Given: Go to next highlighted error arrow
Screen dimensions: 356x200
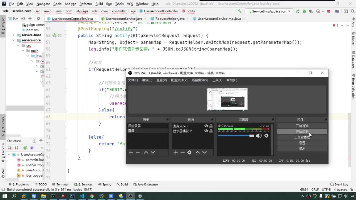Looking at the screenshot, I should click(x=348, y=25).
